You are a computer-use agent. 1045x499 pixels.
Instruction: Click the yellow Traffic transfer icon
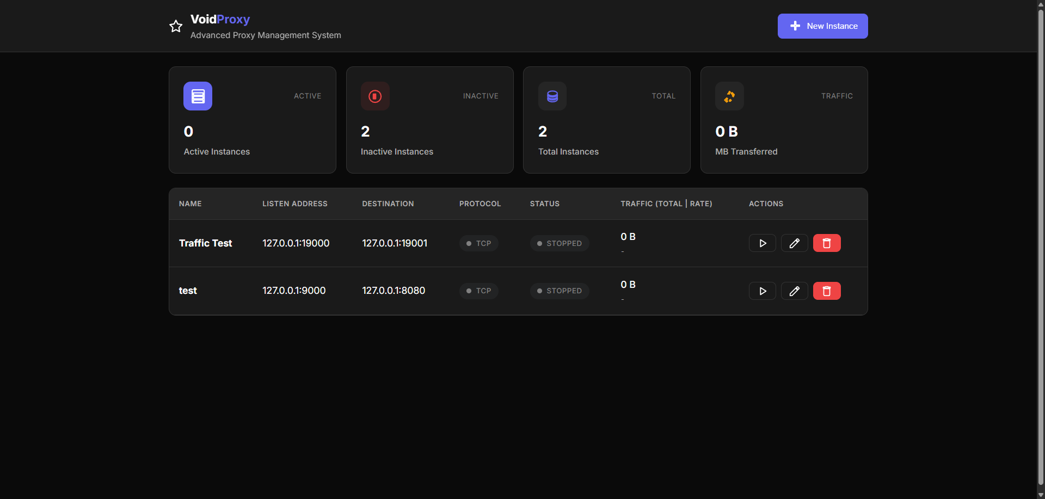[729, 96]
